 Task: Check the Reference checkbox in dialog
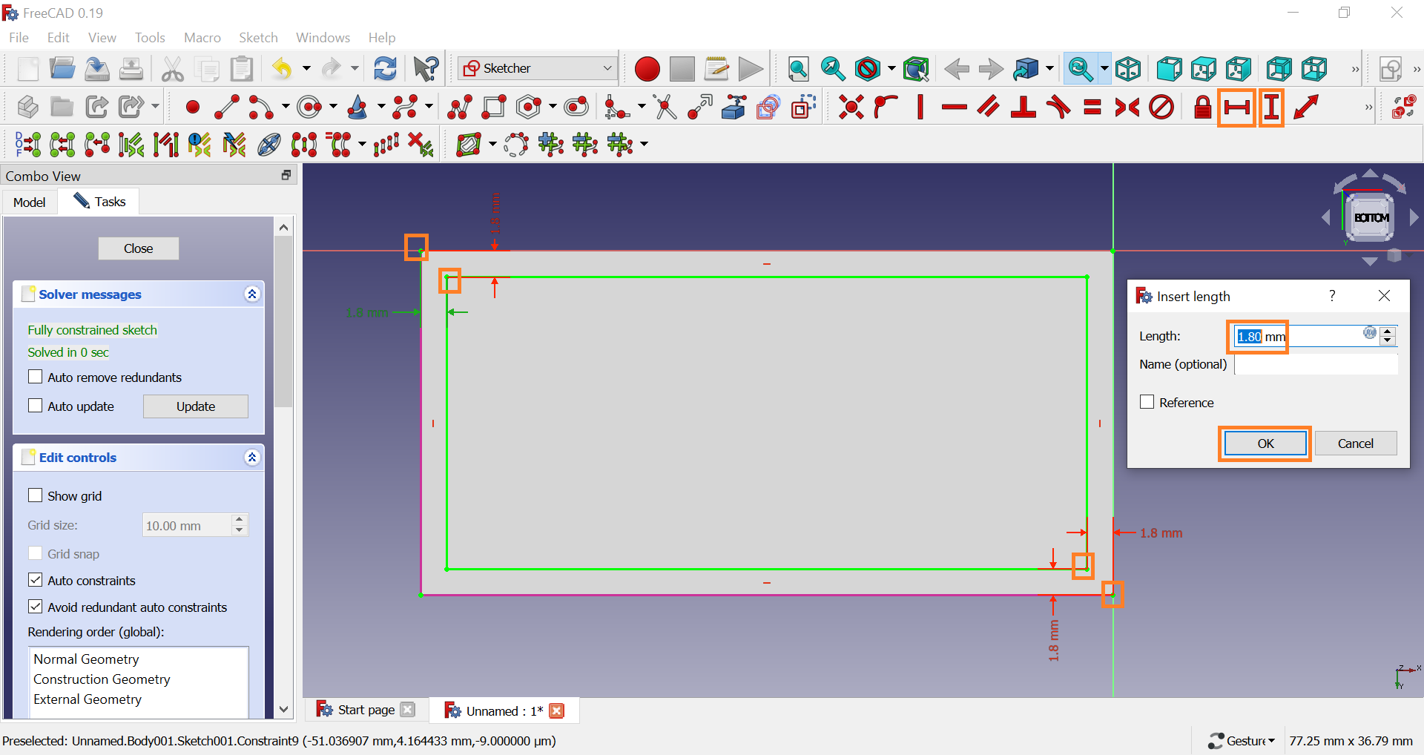(1147, 402)
